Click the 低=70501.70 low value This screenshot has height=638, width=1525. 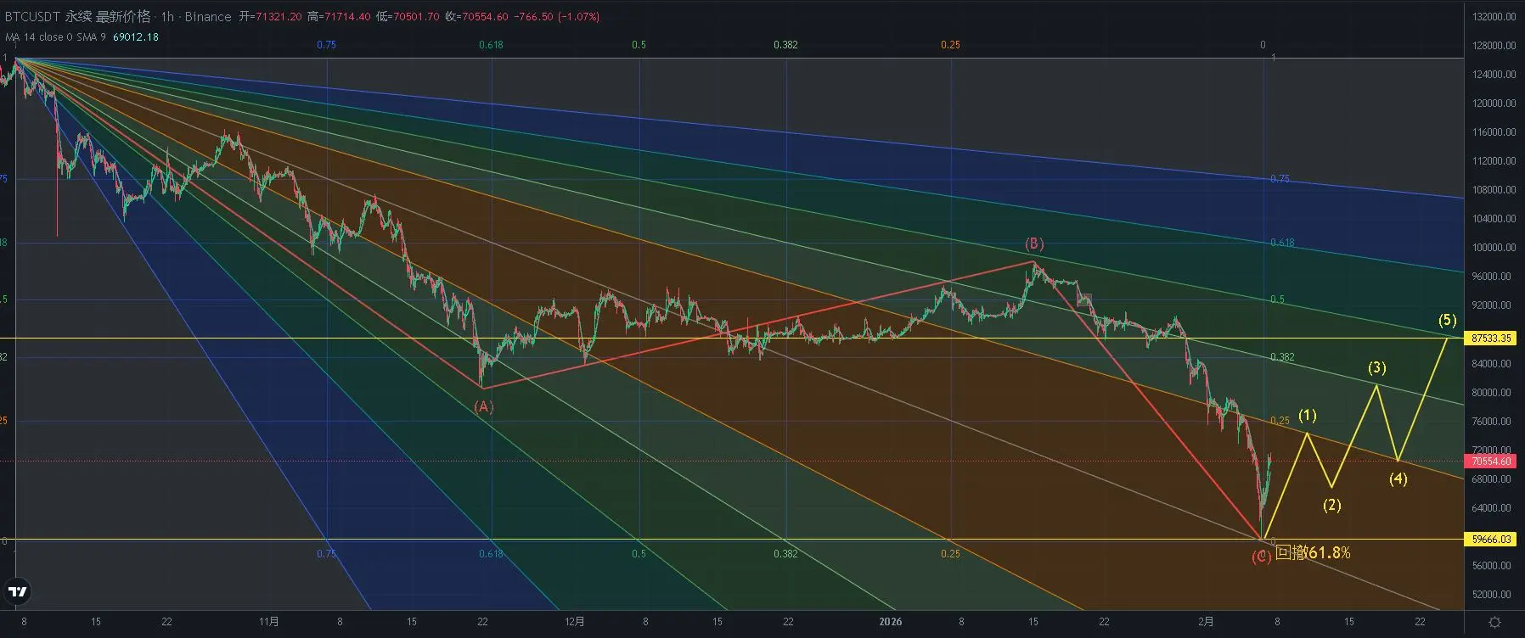tap(408, 17)
